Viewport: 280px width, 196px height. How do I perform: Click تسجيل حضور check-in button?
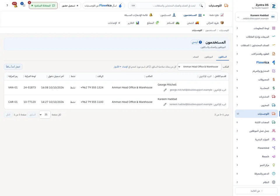click(x=70, y=6)
